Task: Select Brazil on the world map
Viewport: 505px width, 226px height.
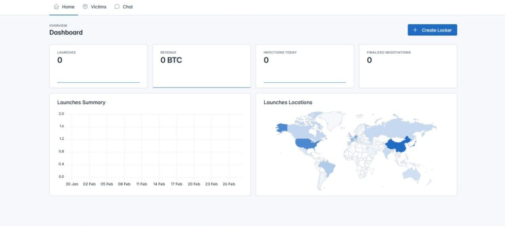Action: (x=326, y=168)
